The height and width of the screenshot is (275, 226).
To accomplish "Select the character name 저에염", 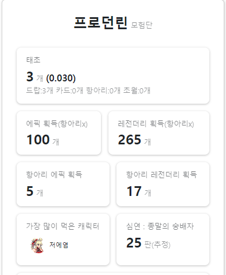I will pyautogui.click(x=59, y=245).
